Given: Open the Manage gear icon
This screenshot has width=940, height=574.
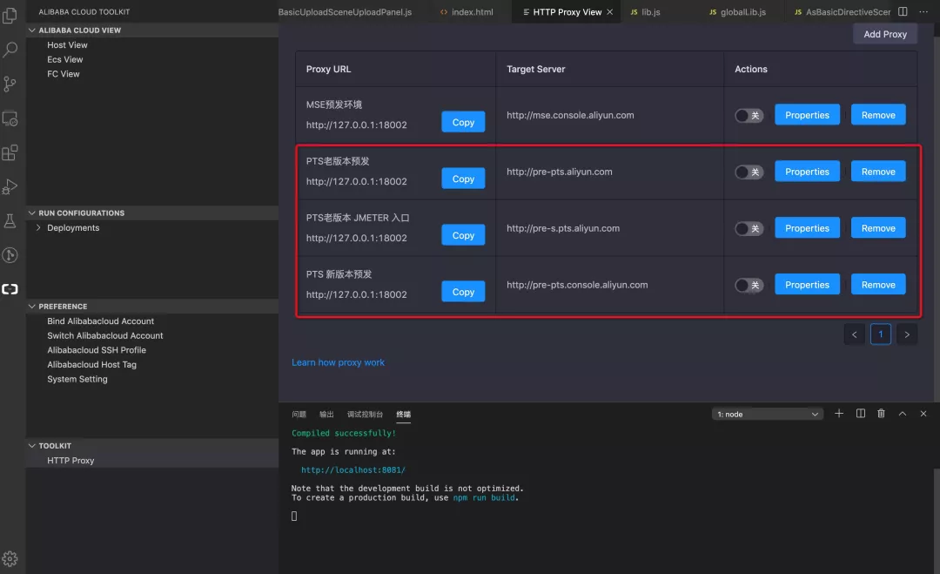Looking at the screenshot, I should [x=10, y=559].
